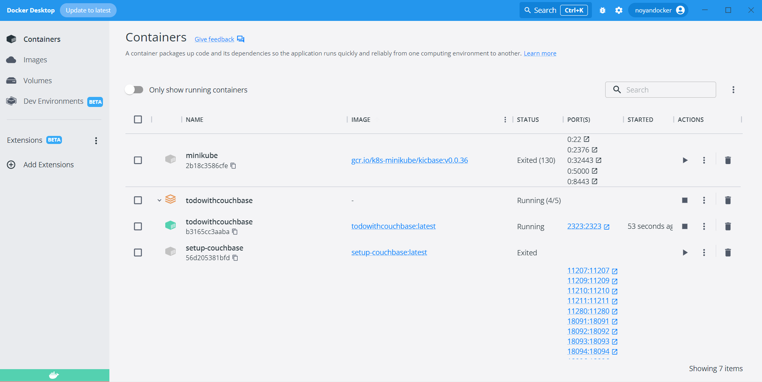Viewport: 762px width, 382px height.
Task: Collapse the todowithcouchbase stack chevron
Action: point(159,200)
